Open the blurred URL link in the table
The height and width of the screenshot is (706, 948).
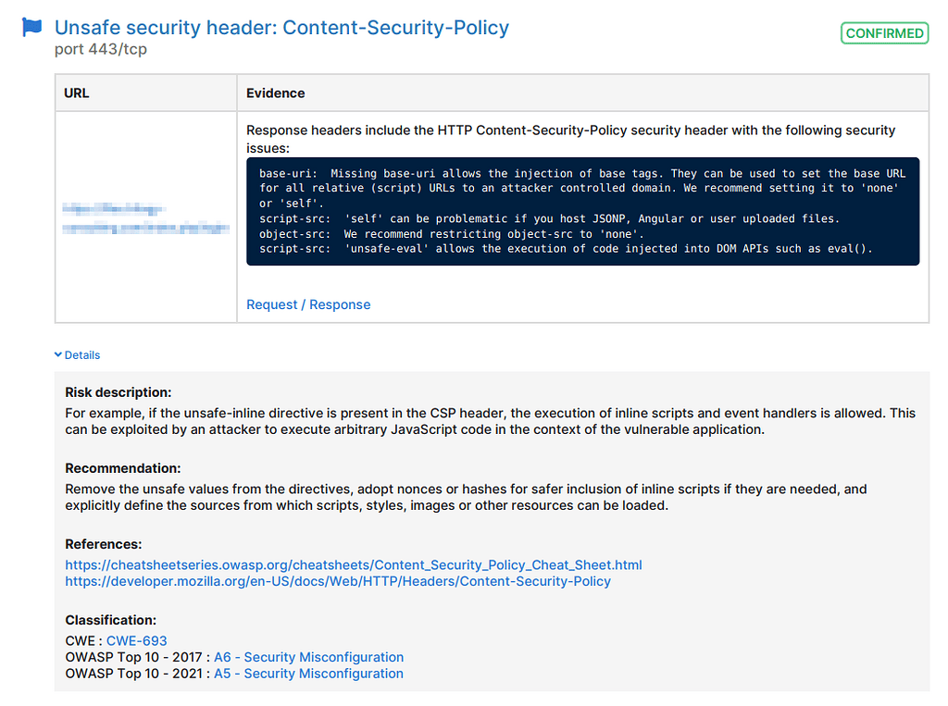pyautogui.click(x=144, y=218)
